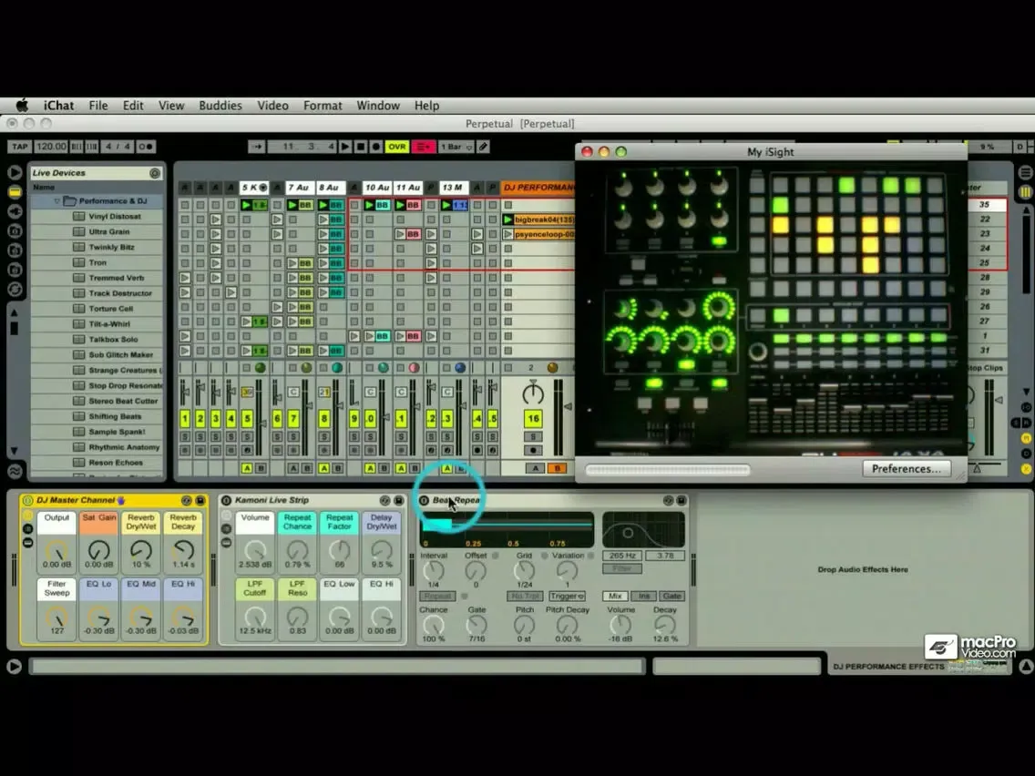The image size is (1035, 776).
Task: Toggle the OVR overdub button
Action: (x=396, y=147)
